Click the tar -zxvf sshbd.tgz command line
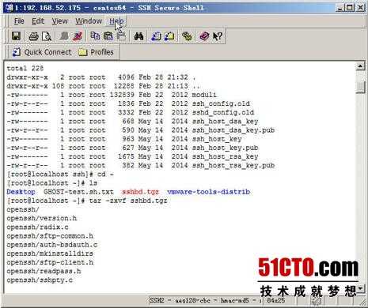 point(128,201)
